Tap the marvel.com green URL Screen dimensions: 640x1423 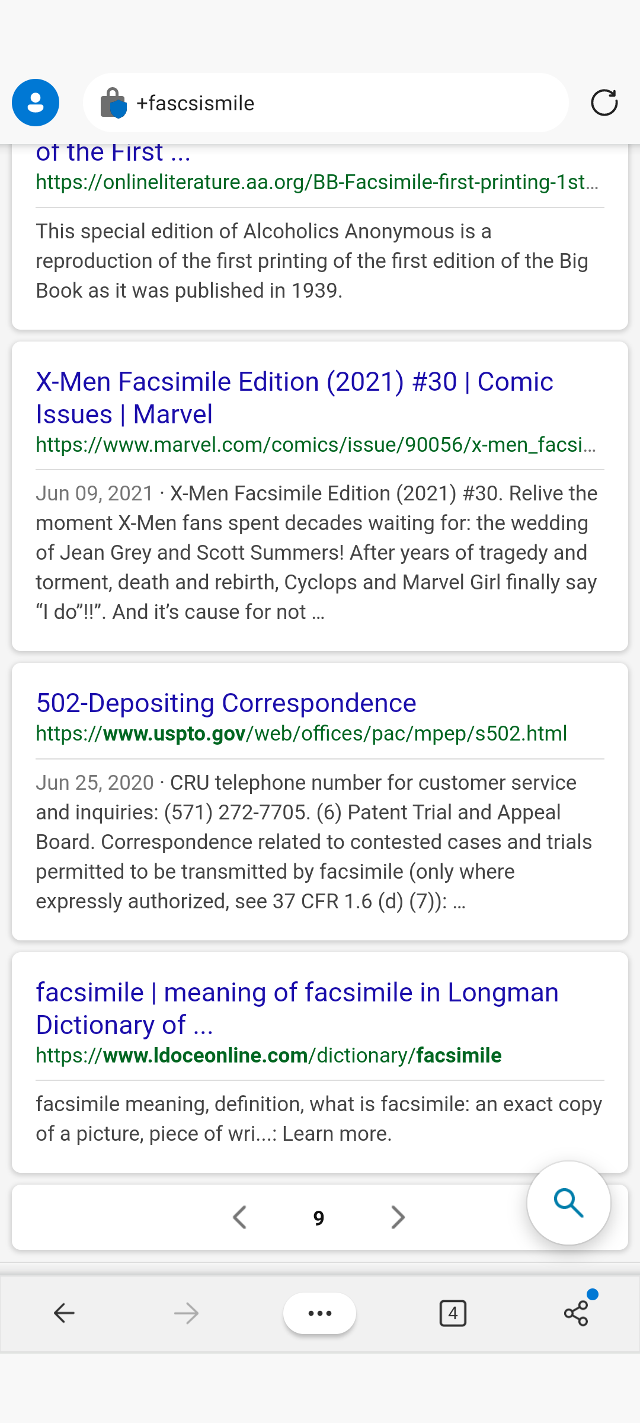316,445
